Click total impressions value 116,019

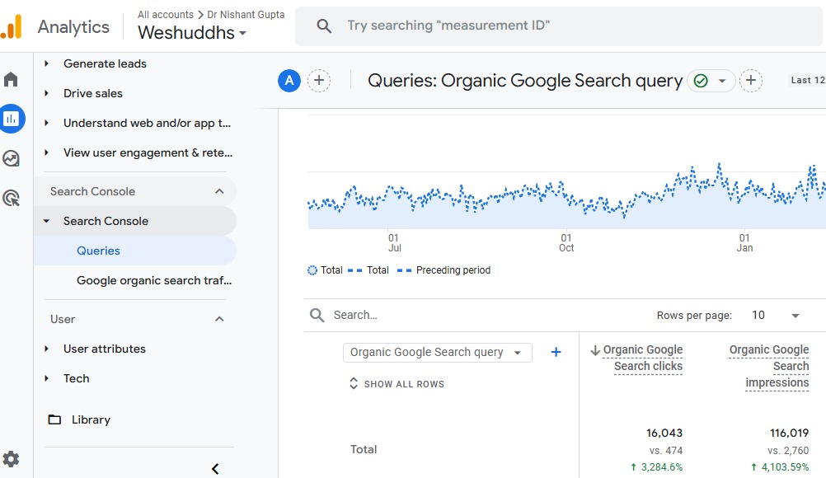pos(789,433)
